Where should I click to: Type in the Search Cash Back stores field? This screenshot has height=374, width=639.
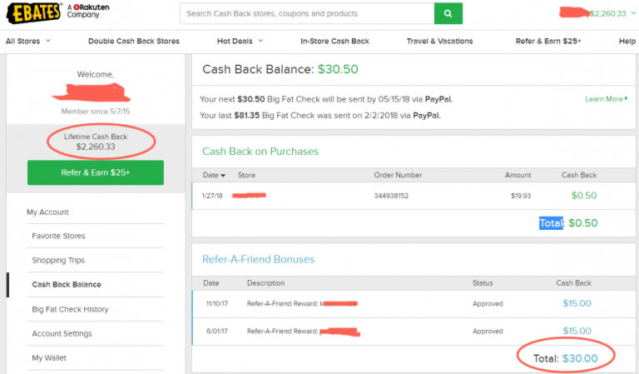coord(306,13)
